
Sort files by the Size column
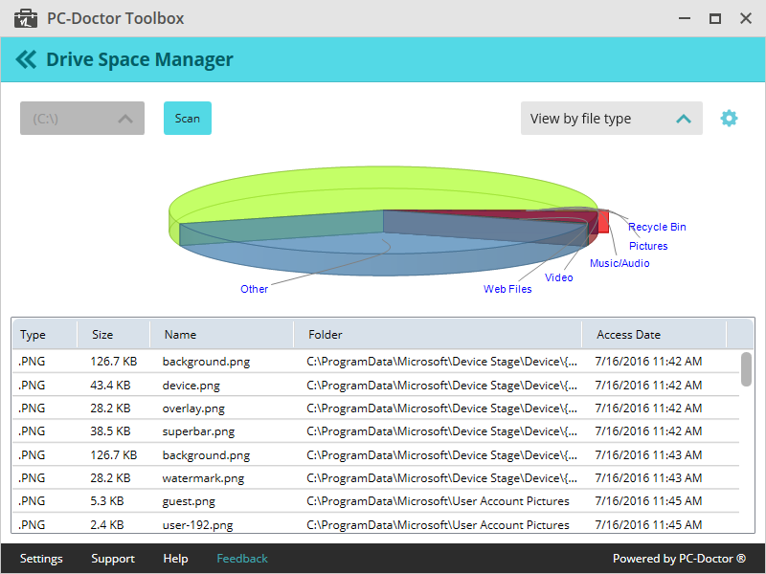pos(101,334)
